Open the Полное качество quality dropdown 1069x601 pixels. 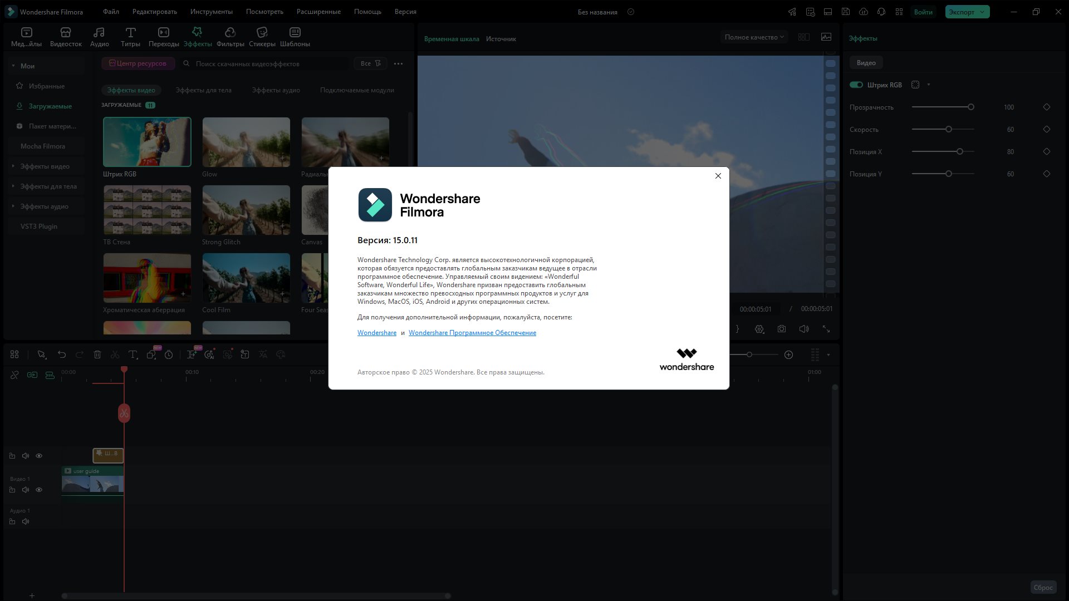click(754, 37)
